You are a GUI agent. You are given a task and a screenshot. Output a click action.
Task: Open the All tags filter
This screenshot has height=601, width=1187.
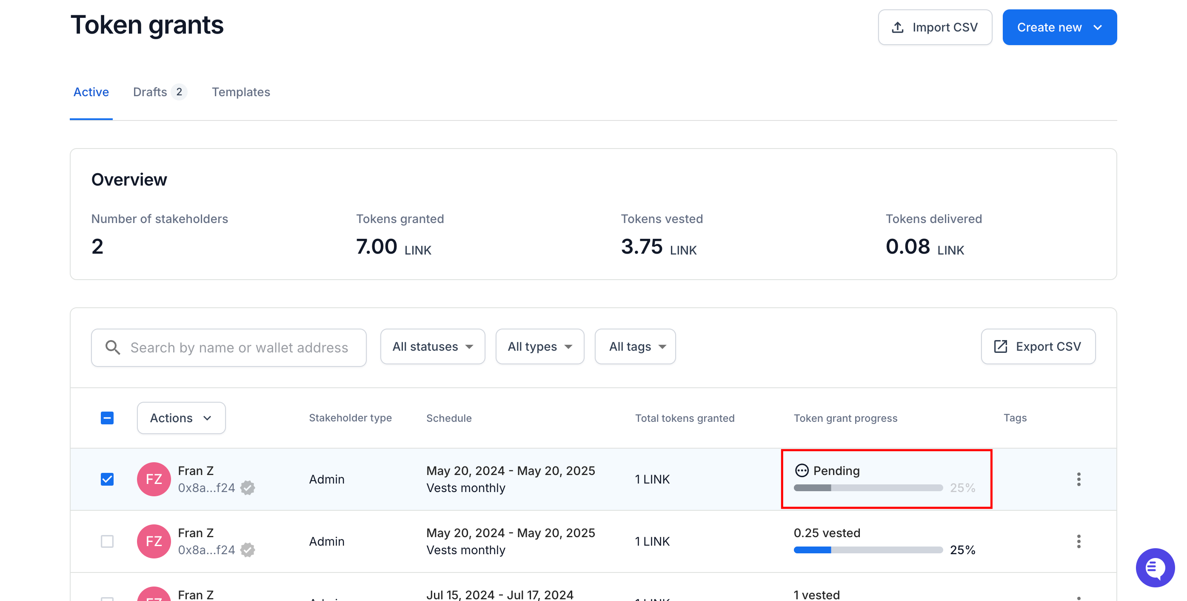tap(635, 346)
